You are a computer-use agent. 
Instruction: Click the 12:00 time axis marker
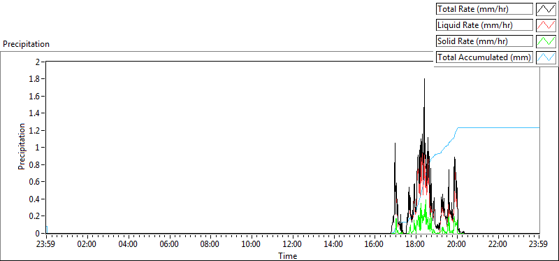(x=293, y=245)
